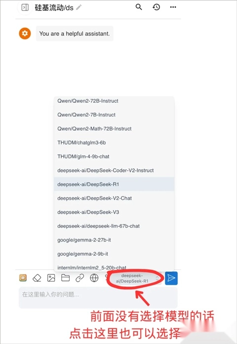Image resolution: width=237 pixels, height=344 pixels.
Task: Select deepseek-ai/DeepSeek-V3 from model list
Action: pos(114,212)
